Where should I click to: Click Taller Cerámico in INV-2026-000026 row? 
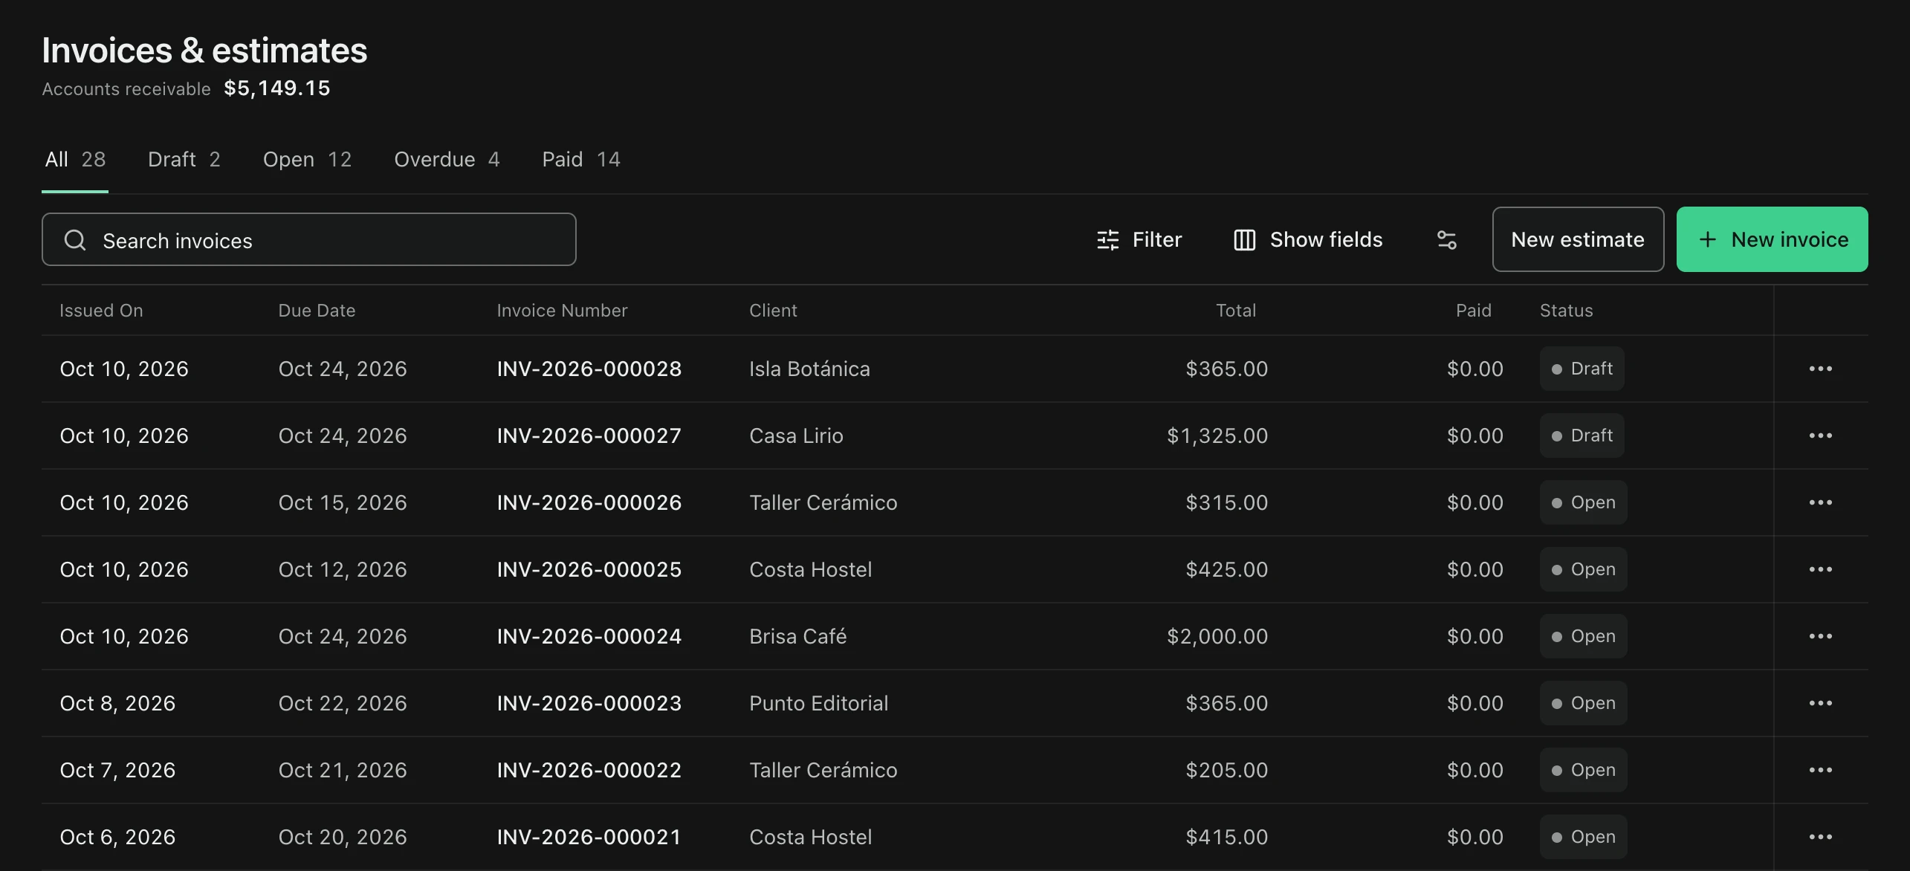[x=823, y=503]
